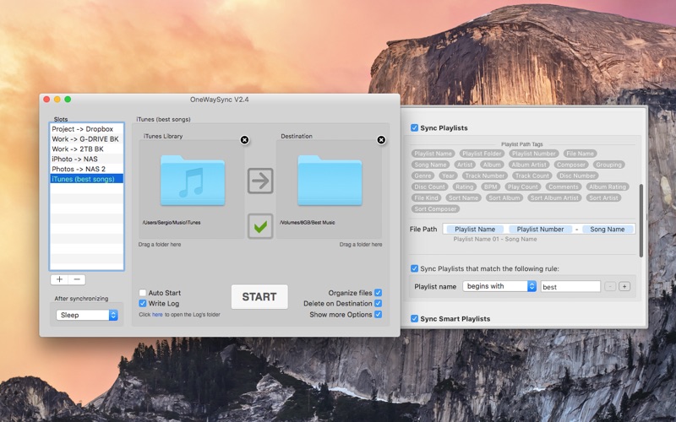Click the Sort Name path tag
The image size is (676, 422).
(x=463, y=198)
